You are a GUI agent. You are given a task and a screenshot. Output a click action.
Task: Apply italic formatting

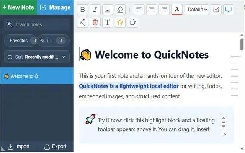95,10
